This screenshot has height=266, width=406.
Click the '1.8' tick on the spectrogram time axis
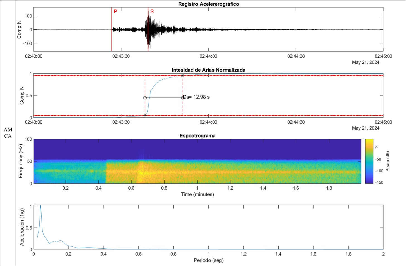click(x=329, y=188)
